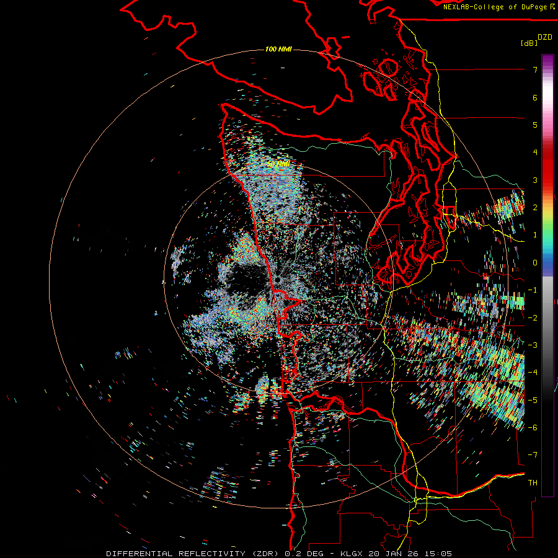This screenshot has width=558, height=558.
Task: Click the scale value -4
Action: point(533,373)
